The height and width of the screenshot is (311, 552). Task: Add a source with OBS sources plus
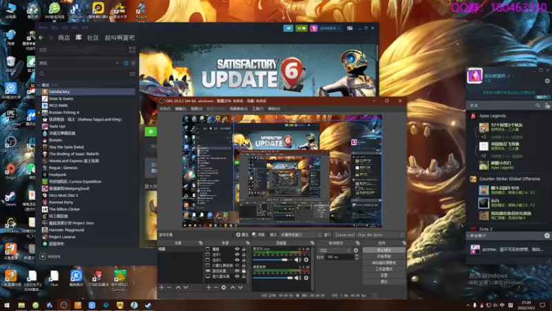click(x=208, y=288)
